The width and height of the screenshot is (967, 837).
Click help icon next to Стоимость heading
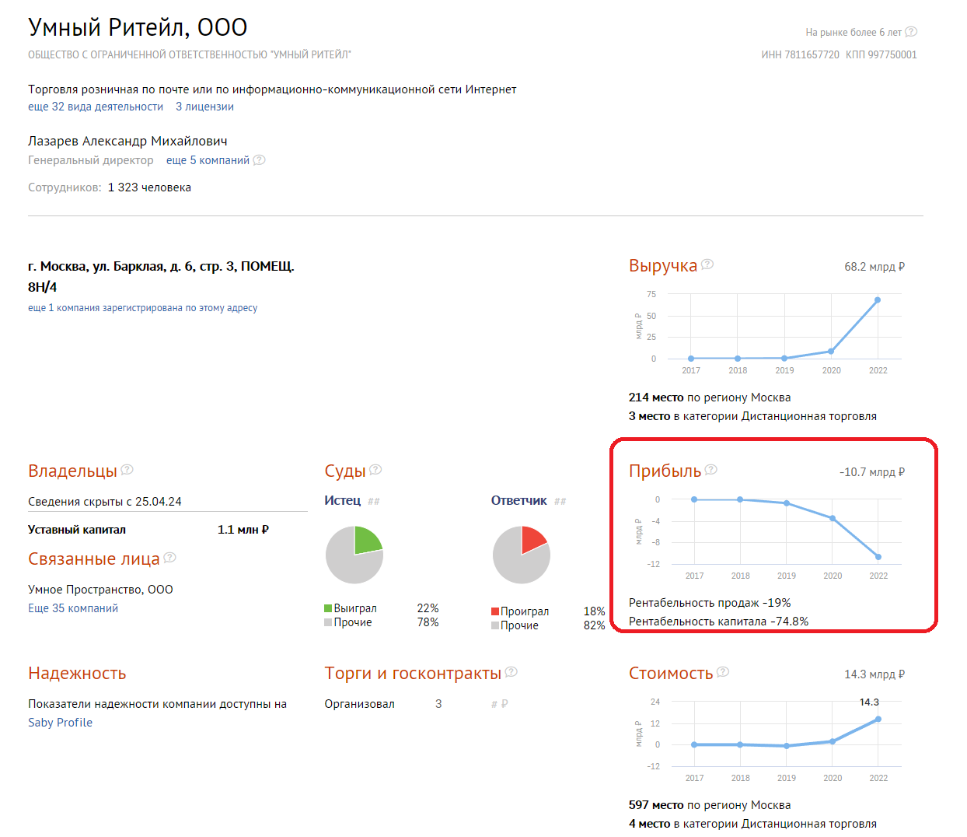[723, 671]
